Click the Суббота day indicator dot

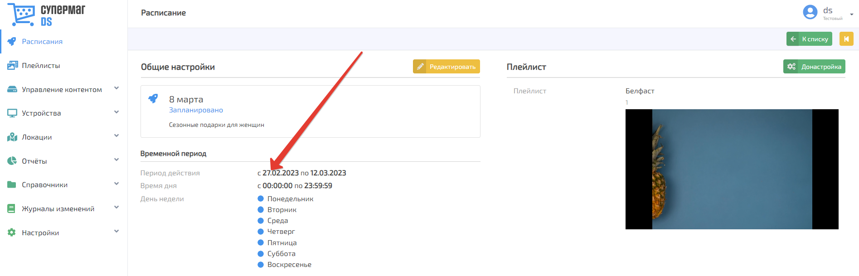pos(261,253)
